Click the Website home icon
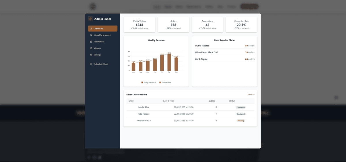 [91, 48]
